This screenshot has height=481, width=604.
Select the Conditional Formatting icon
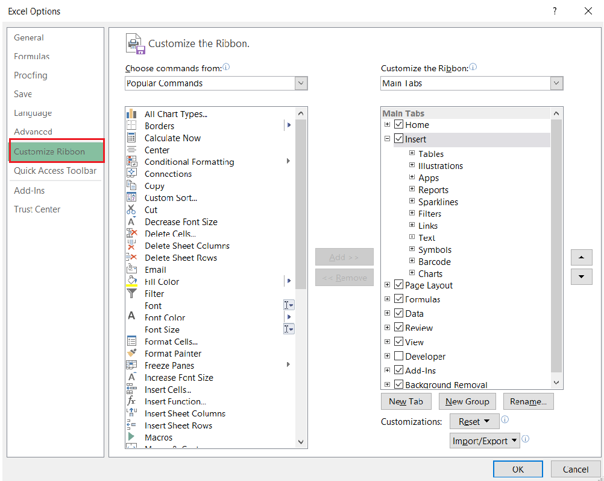coord(133,162)
